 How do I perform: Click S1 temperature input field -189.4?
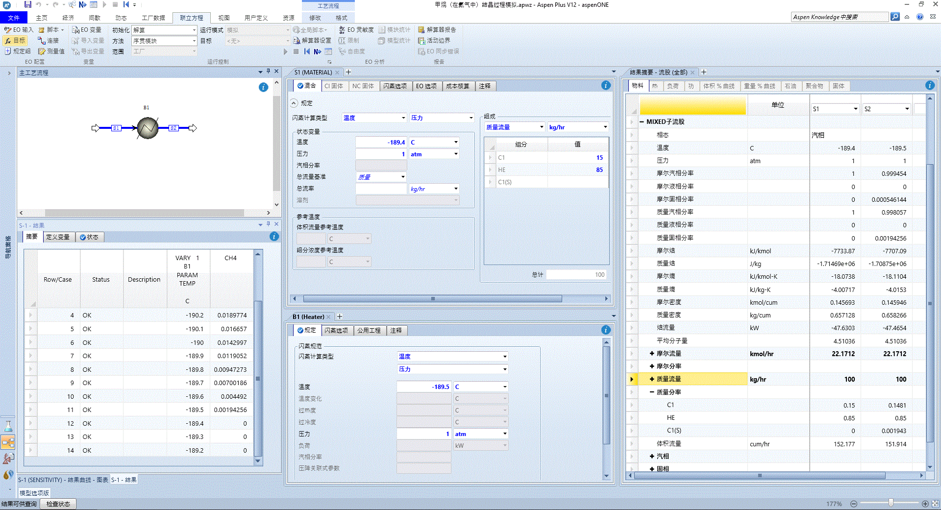click(x=381, y=142)
